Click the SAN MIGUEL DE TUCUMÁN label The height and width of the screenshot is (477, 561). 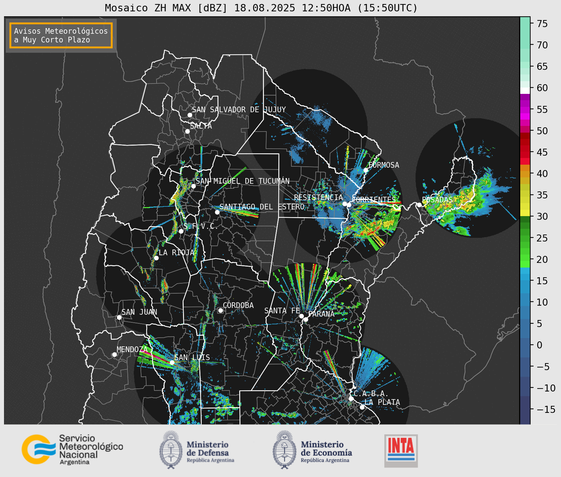(x=243, y=181)
